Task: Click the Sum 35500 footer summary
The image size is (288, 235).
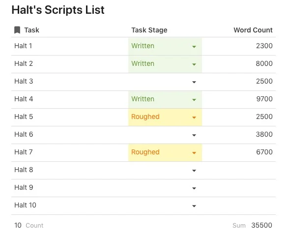Action: click(x=252, y=225)
